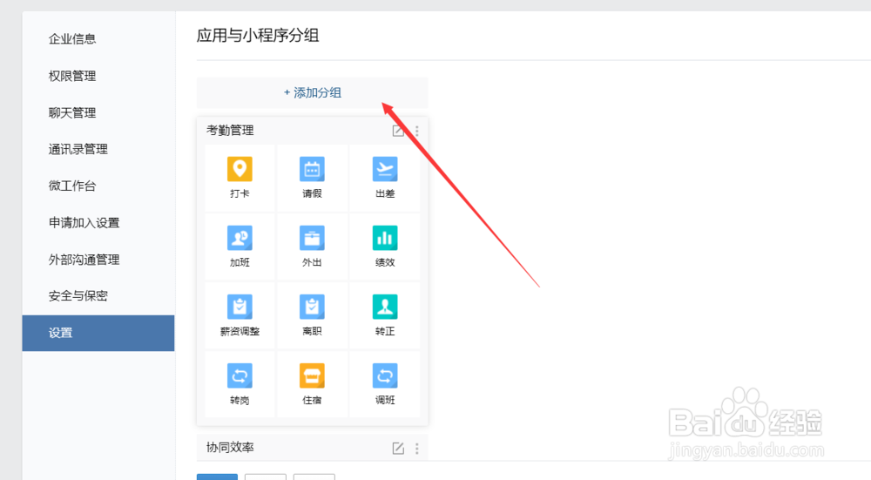Image resolution: width=871 pixels, height=480 pixels.
Task: Select the 调班 shift change icon
Action: click(x=385, y=376)
